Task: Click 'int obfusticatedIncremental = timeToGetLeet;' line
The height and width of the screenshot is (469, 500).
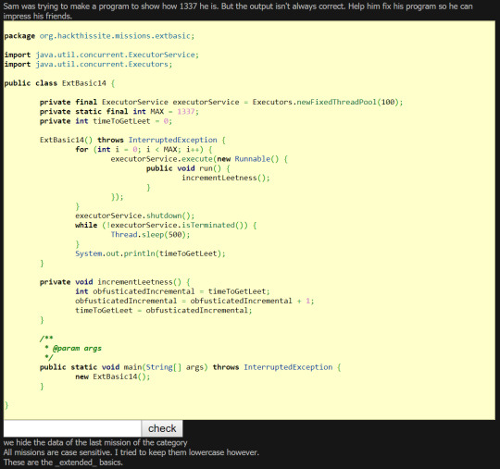Action: 172,291
